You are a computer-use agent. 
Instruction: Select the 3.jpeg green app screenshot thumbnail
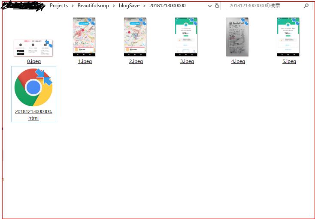186,37
